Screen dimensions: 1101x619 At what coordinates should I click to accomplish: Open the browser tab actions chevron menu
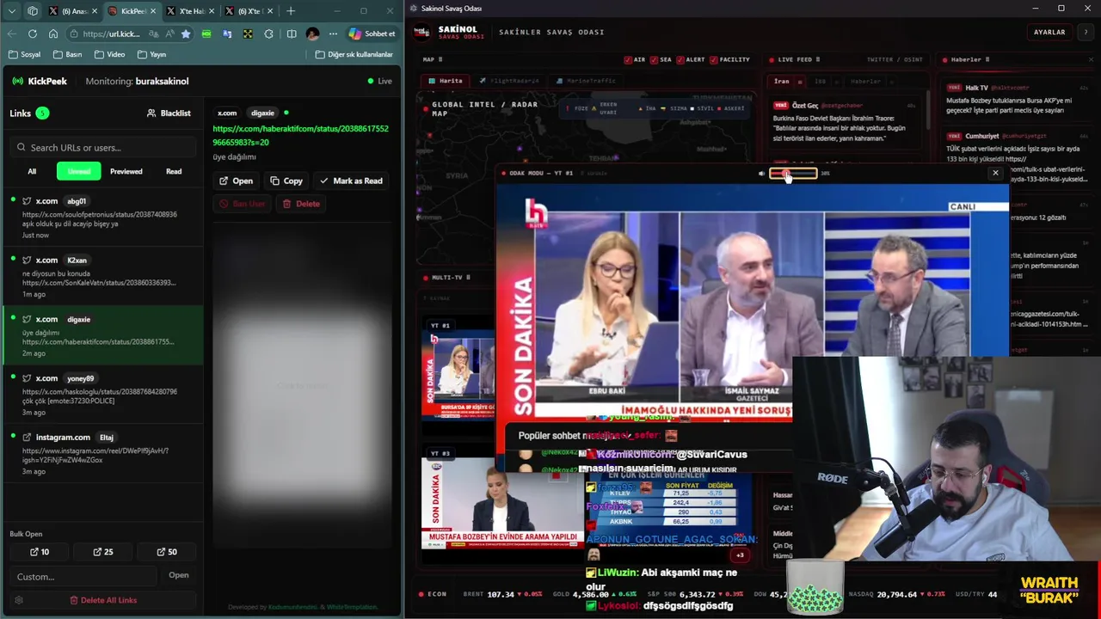click(x=12, y=11)
